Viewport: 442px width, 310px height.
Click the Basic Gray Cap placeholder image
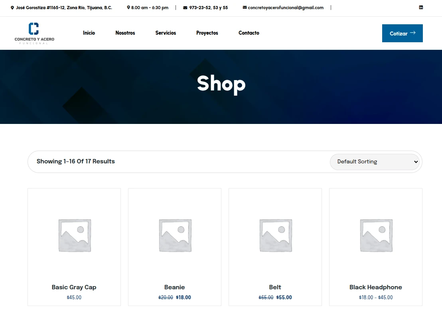75,235
